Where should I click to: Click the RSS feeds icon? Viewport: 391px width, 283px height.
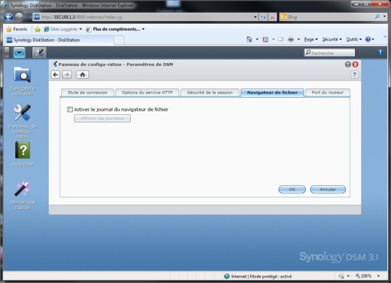(x=265, y=40)
